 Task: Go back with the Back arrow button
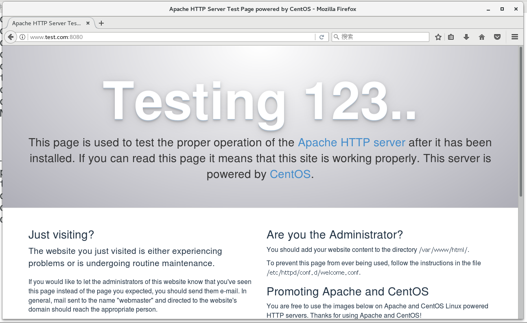click(11, 37)
